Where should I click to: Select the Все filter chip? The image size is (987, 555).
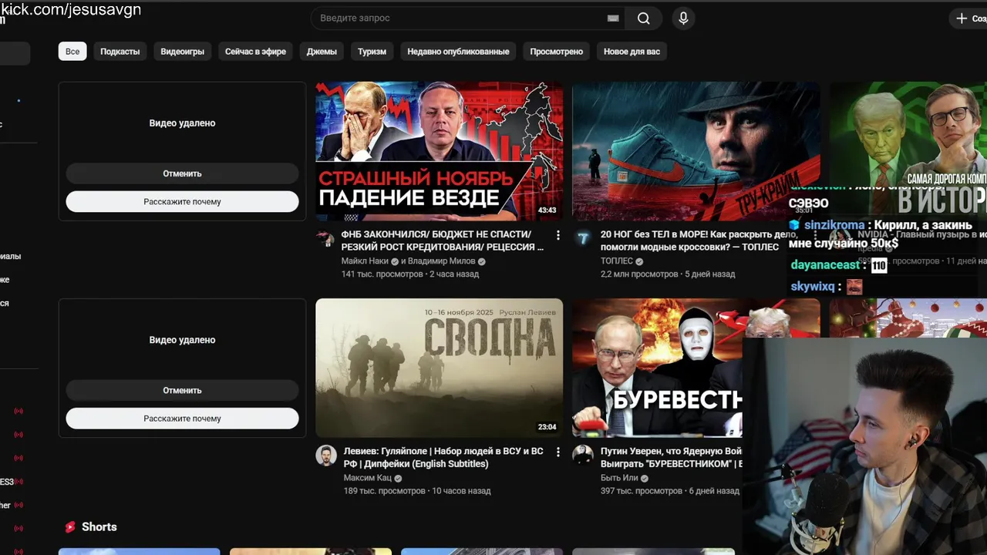click(72, 52)
